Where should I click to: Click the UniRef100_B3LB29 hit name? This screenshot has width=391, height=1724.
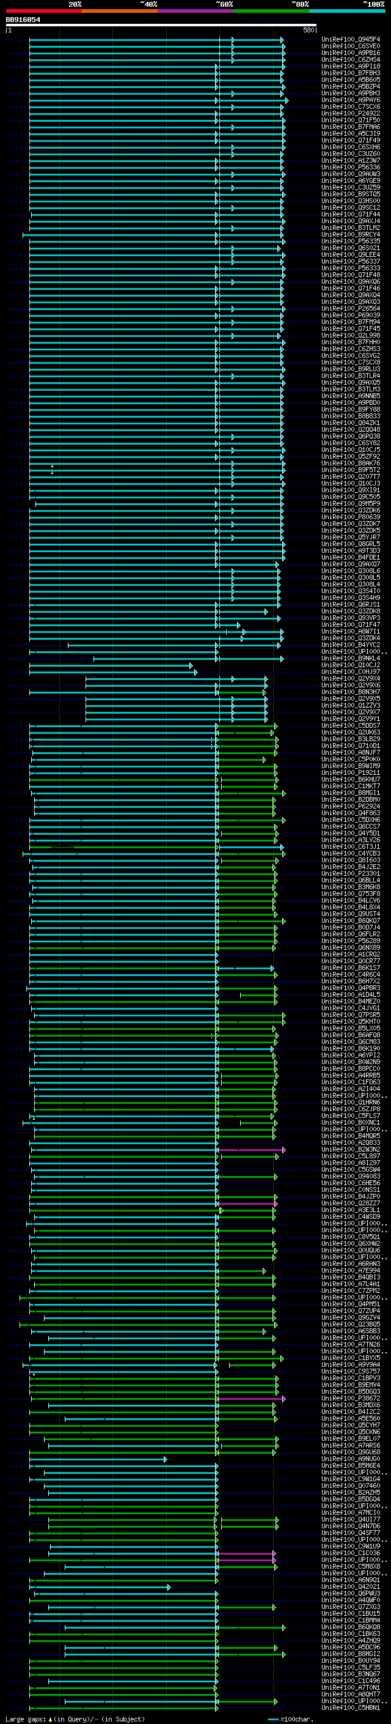pos(351,739)
